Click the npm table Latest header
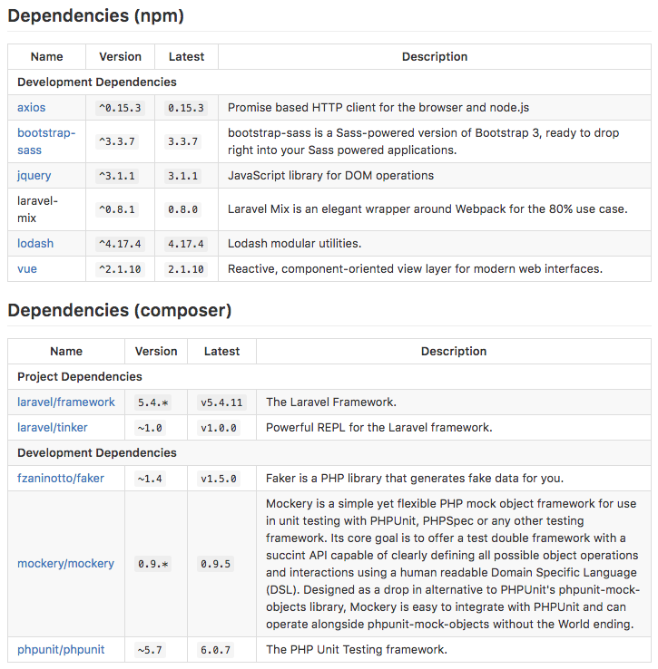The height and width of the screenshot is (669, 658). [186, 56]
